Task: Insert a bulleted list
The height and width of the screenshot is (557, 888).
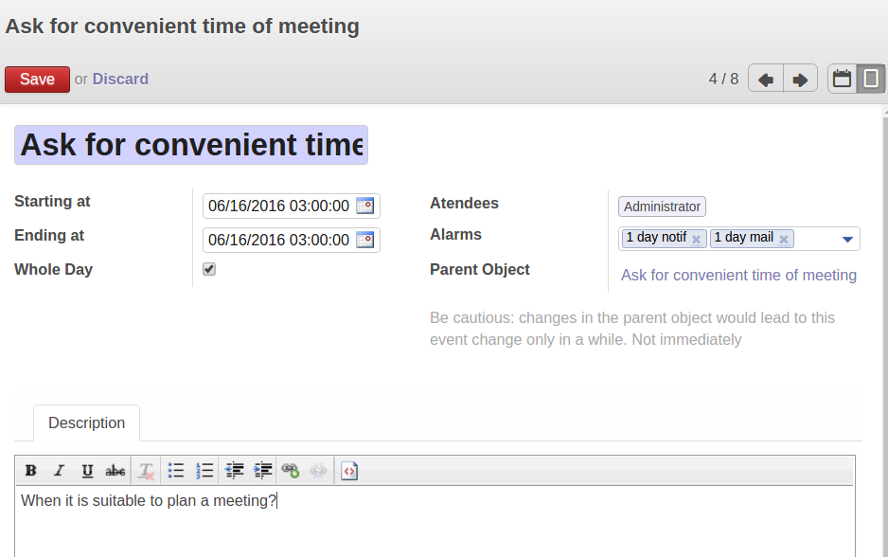Action: tap(176, 471)
